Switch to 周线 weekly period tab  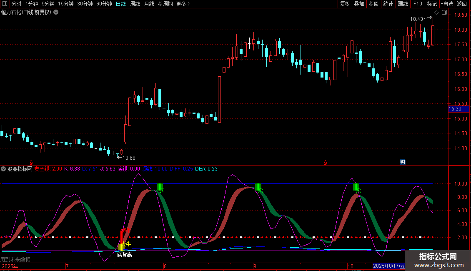pos(135,4)
